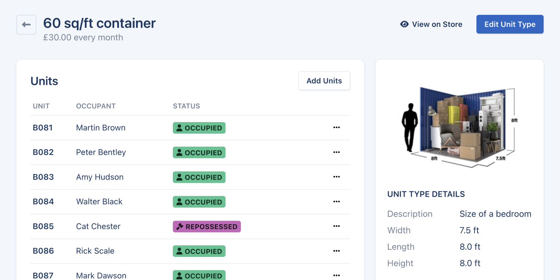Viewport: 560px width, 280px height.
Task: Open the ellipsis menu for Walter Black
Action: (336, 202)
